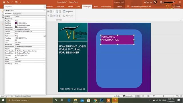Click ForeColor white color swatch

pos(16,38)
